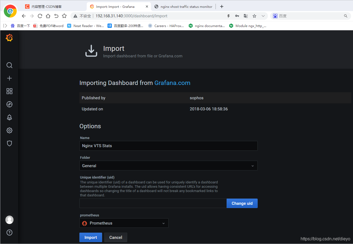Screen dimensions: 353x244
Task: Click the unique identifier uid field
Action: (153, 203)
